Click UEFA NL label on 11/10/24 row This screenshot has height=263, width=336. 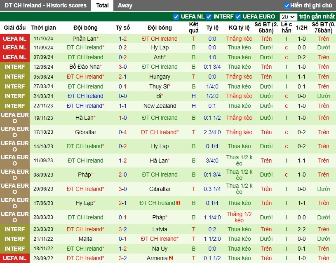click(x=14, y=39)
